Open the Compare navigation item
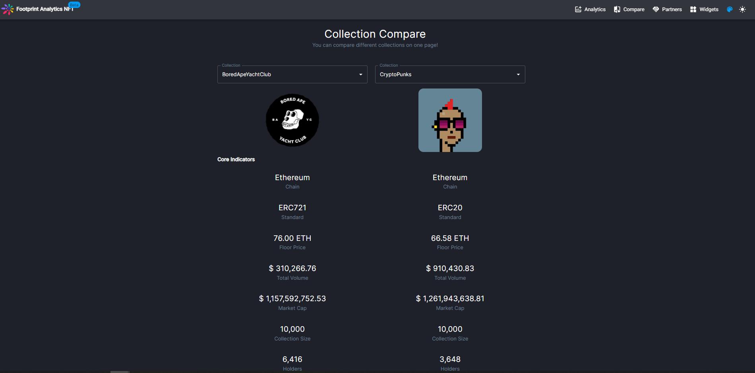The height and width of the screenshot is (373, 755). click(629, 10)
